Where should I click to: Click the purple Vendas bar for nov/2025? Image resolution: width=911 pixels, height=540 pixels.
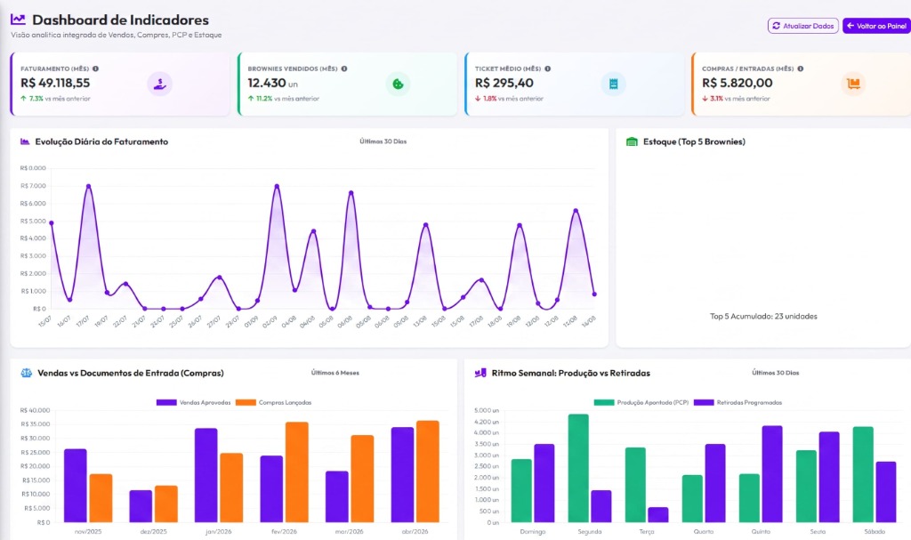pos(75,486)
